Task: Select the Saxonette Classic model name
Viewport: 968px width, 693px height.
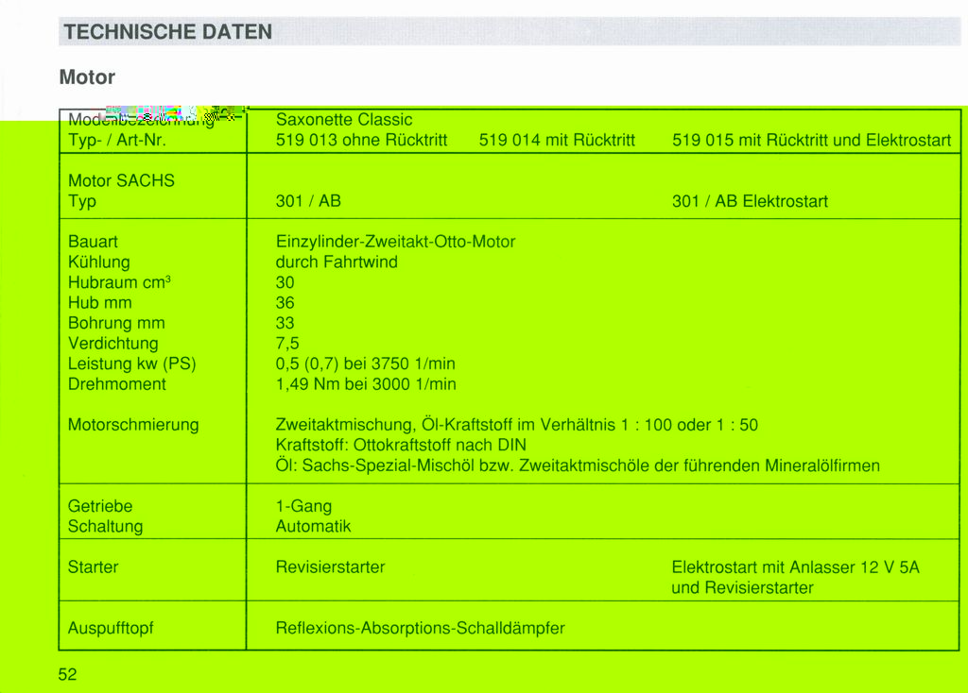Action: click(344, 120)
